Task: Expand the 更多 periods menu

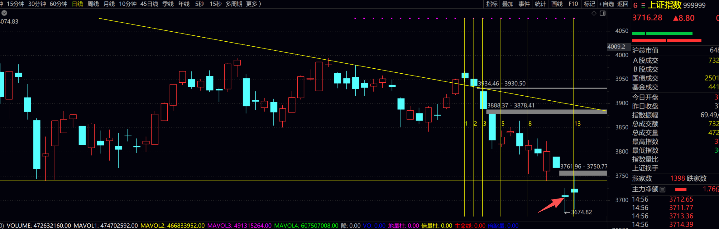Action: (x=253, y=4)
